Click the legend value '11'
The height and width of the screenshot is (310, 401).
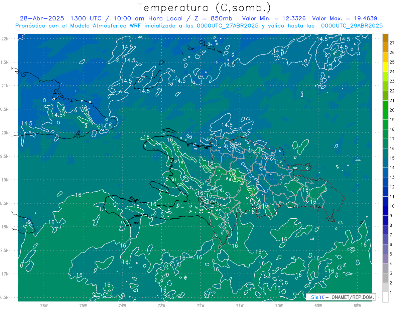[x=392, y=197]
